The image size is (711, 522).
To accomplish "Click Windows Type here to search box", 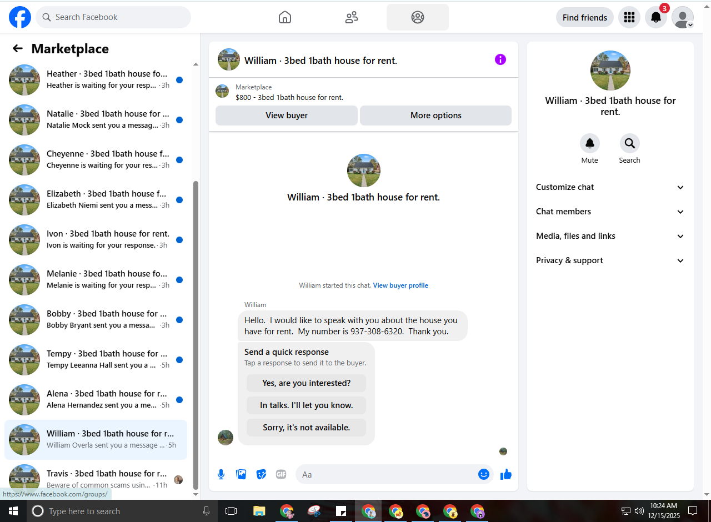I will click(x=122, y=511).
